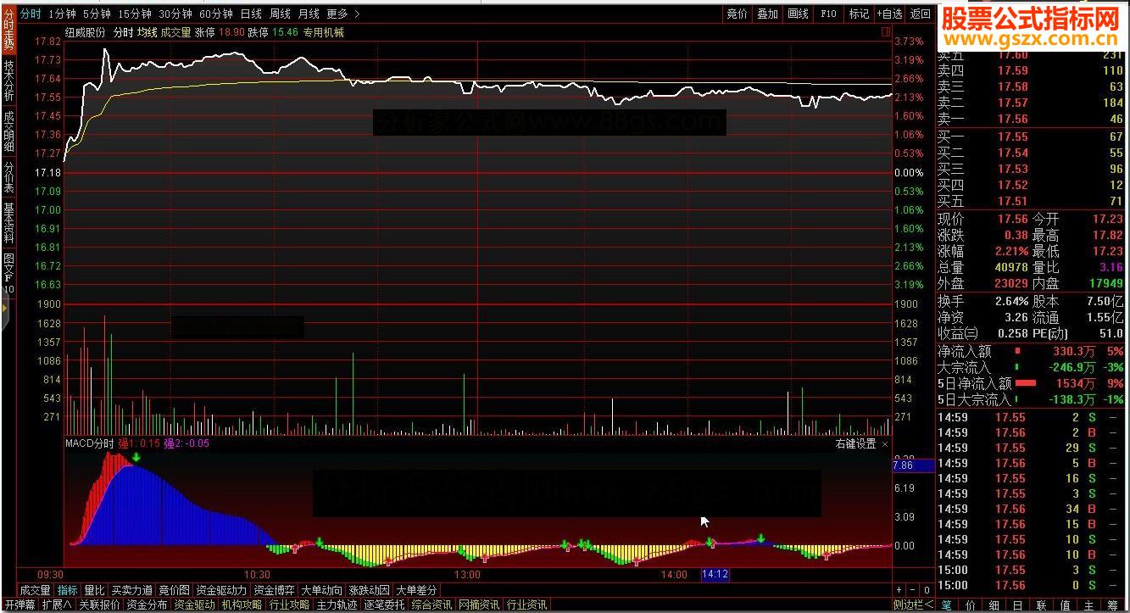This screenshot has height=613, width=1130.
Task: Select the 分时 tab at top left
Action: (x=31, y=14)
